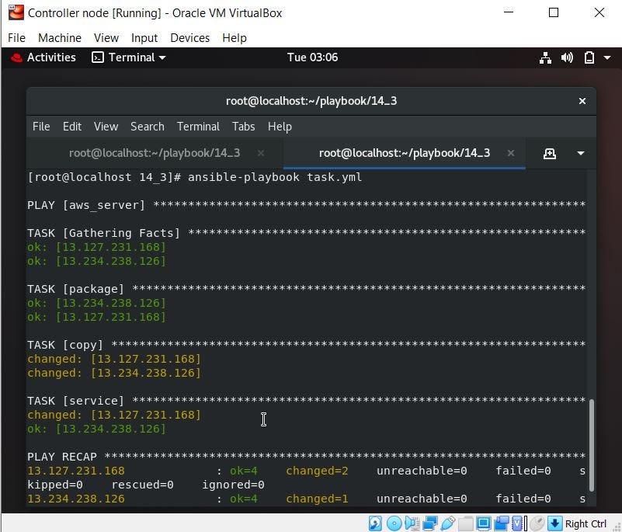The image size is (622, 532).
Task: Close the second active terminal tab
Action: [511, 153]
